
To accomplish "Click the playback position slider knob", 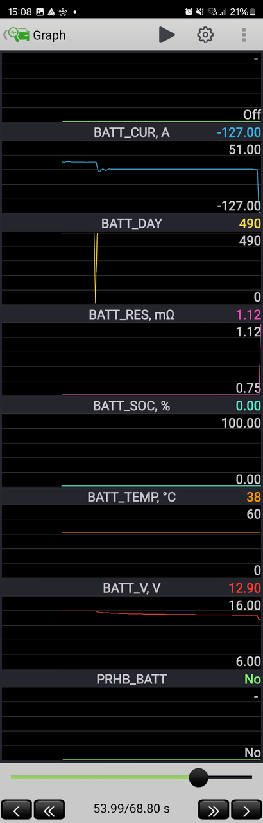I will click(x=199, y=777).
